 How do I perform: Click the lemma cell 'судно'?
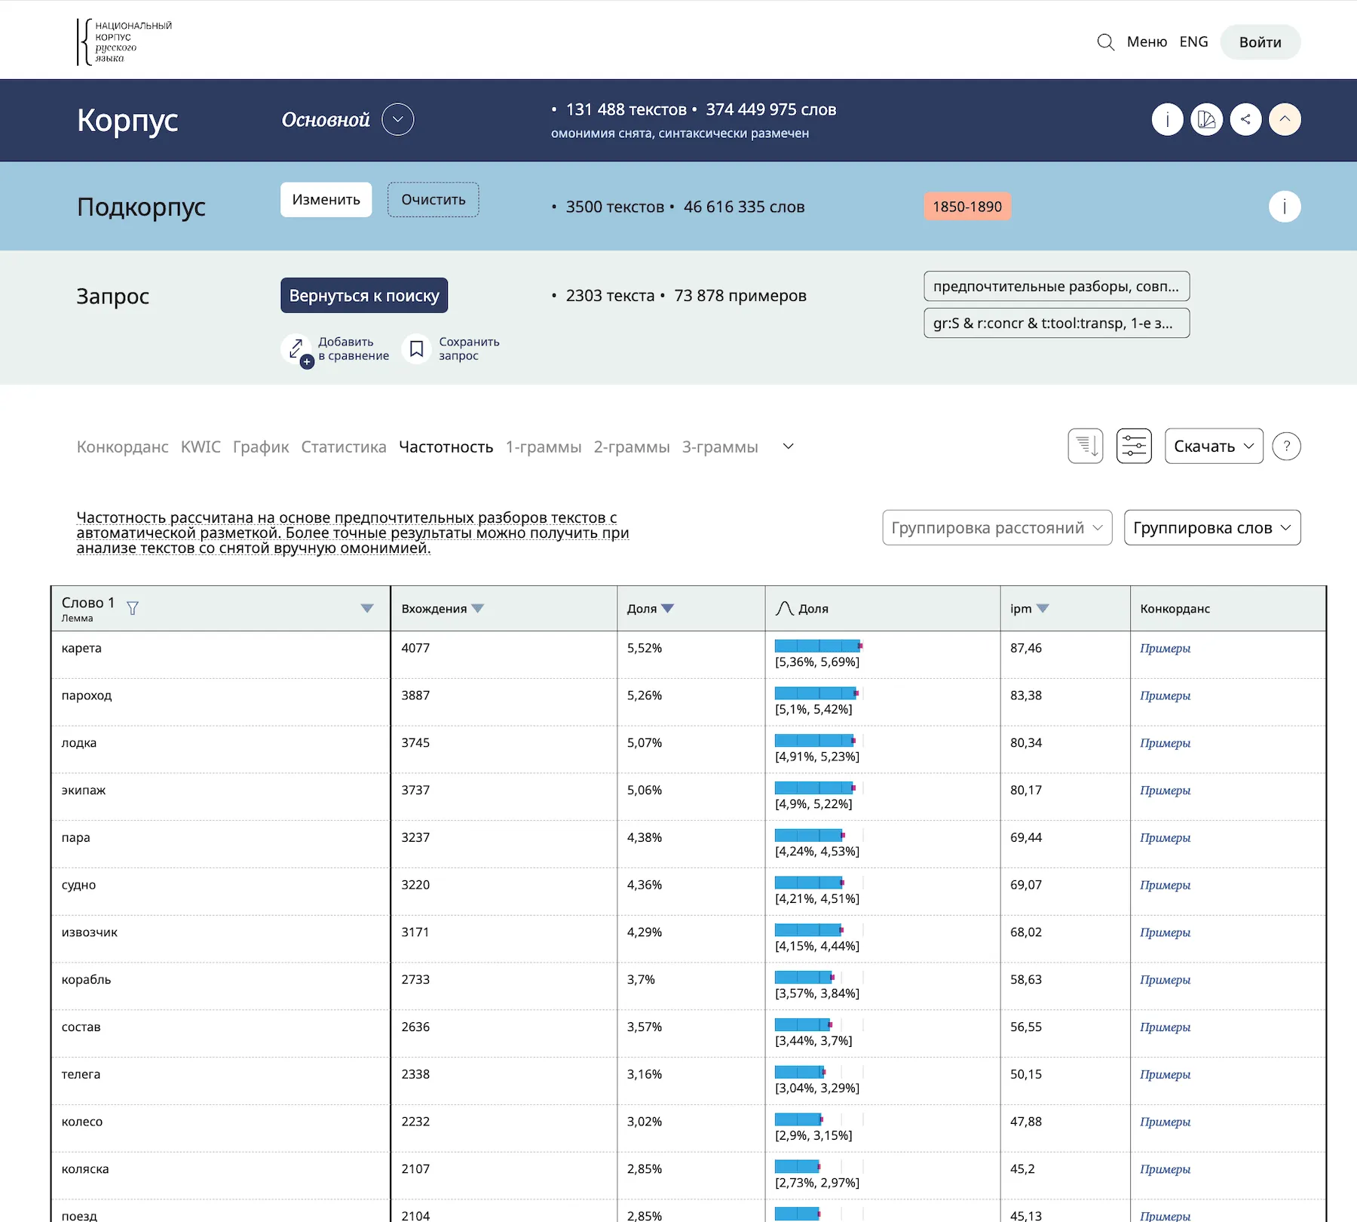pos(221,892)
